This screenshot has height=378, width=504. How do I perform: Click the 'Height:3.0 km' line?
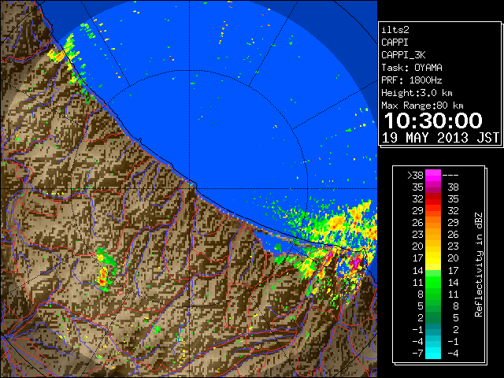tap(417, 93)
